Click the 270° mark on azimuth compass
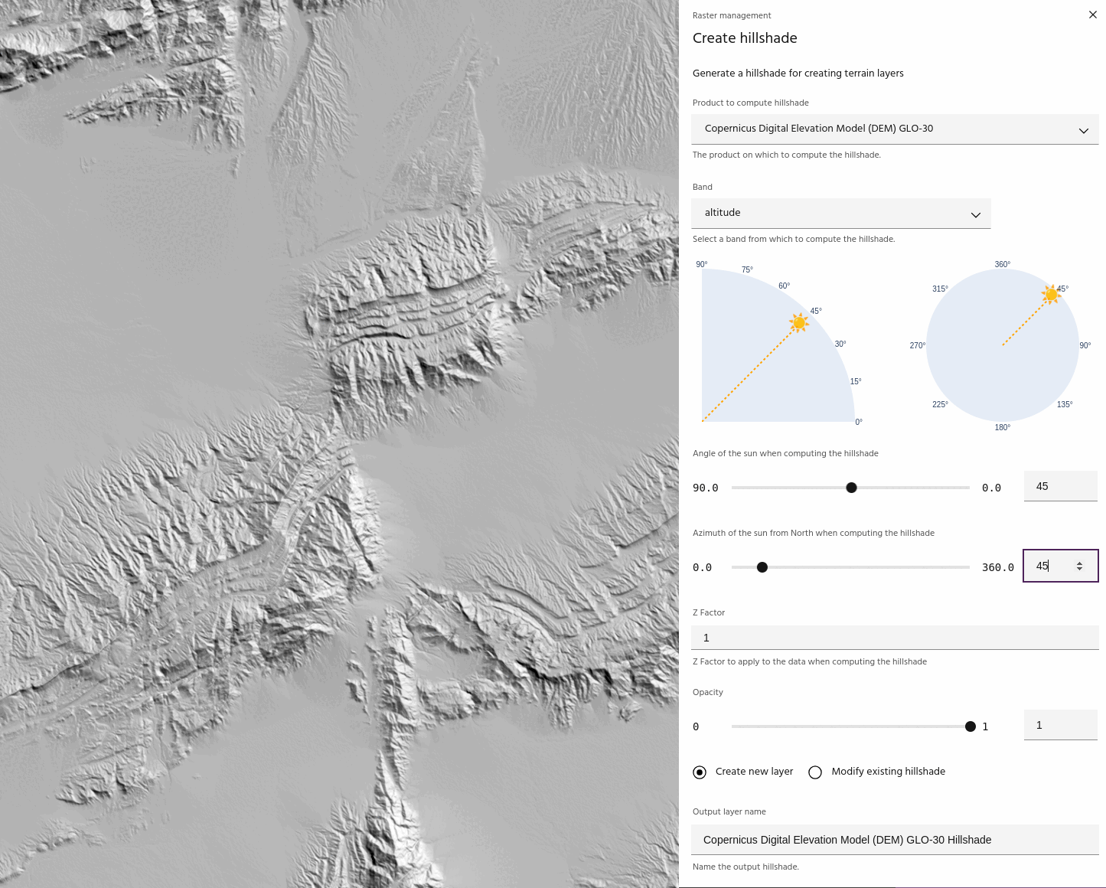Screen dimensions: 1106x888 (x=917, y=345)
